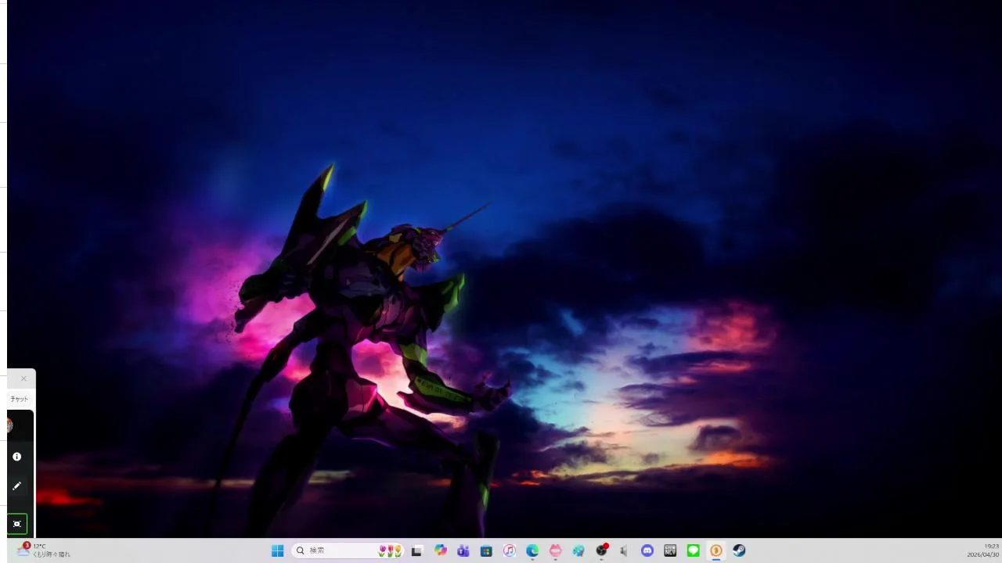The image size is (1002, 563).
Task: Open OBS Studio with red badge
Action: 601,550
